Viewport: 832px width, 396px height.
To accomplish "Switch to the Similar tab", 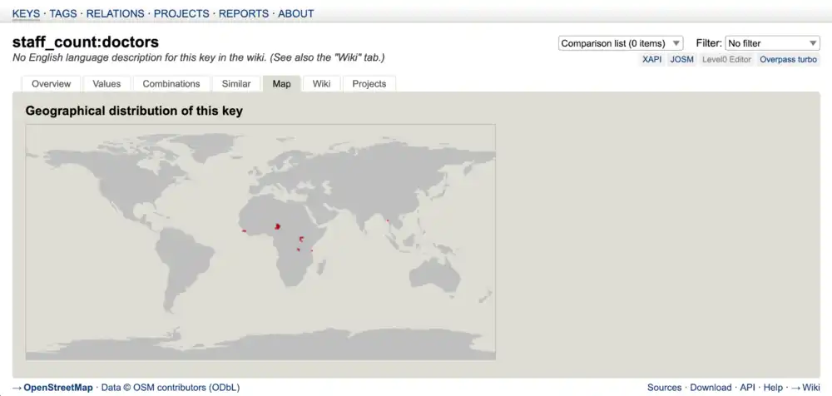I will pyautogui.click(x=236, y=84).
